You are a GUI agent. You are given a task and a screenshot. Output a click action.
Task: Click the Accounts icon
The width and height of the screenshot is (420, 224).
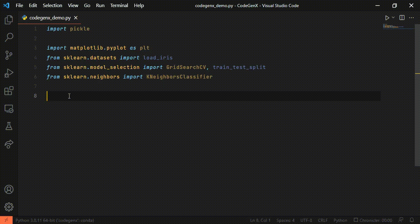9,189
